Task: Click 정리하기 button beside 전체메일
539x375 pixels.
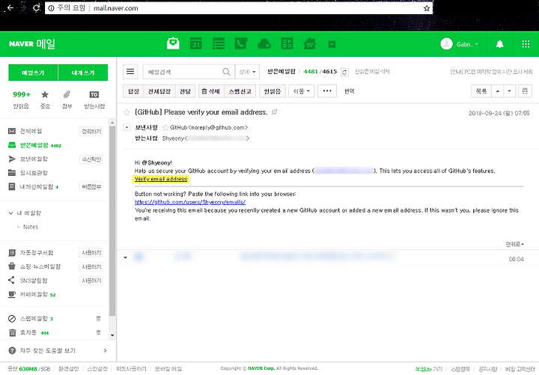Action: (91, 131)
